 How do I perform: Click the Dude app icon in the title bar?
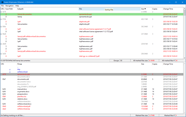(2, 2)
